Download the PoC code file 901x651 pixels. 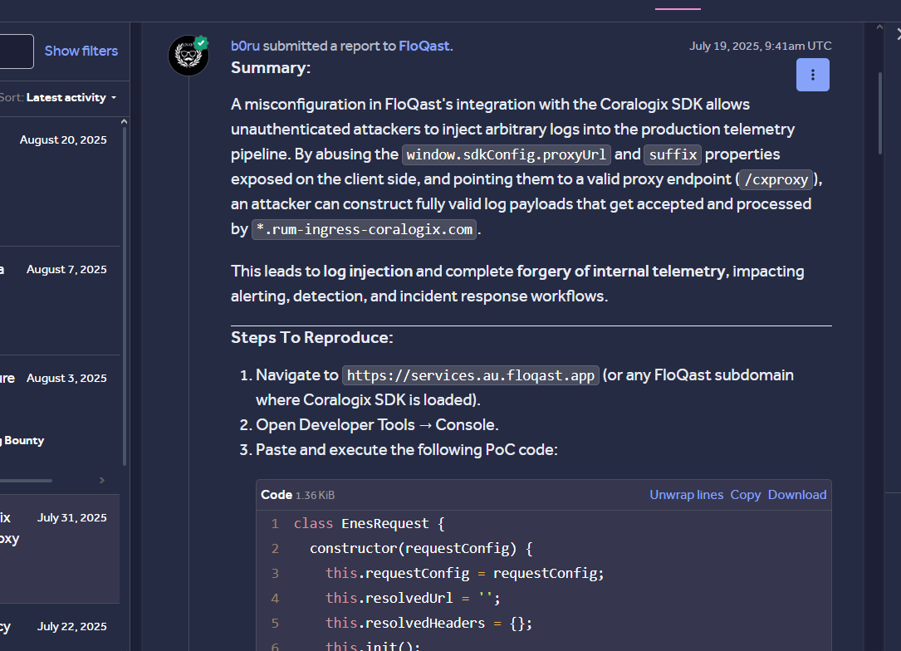click(797, 495)
